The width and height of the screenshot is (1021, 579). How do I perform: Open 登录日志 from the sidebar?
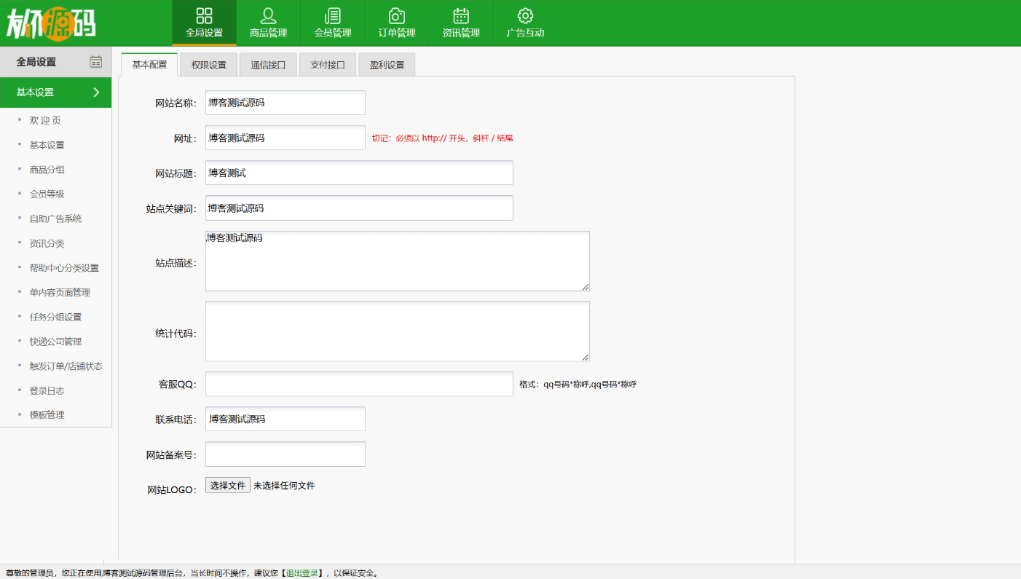point(47,390)
